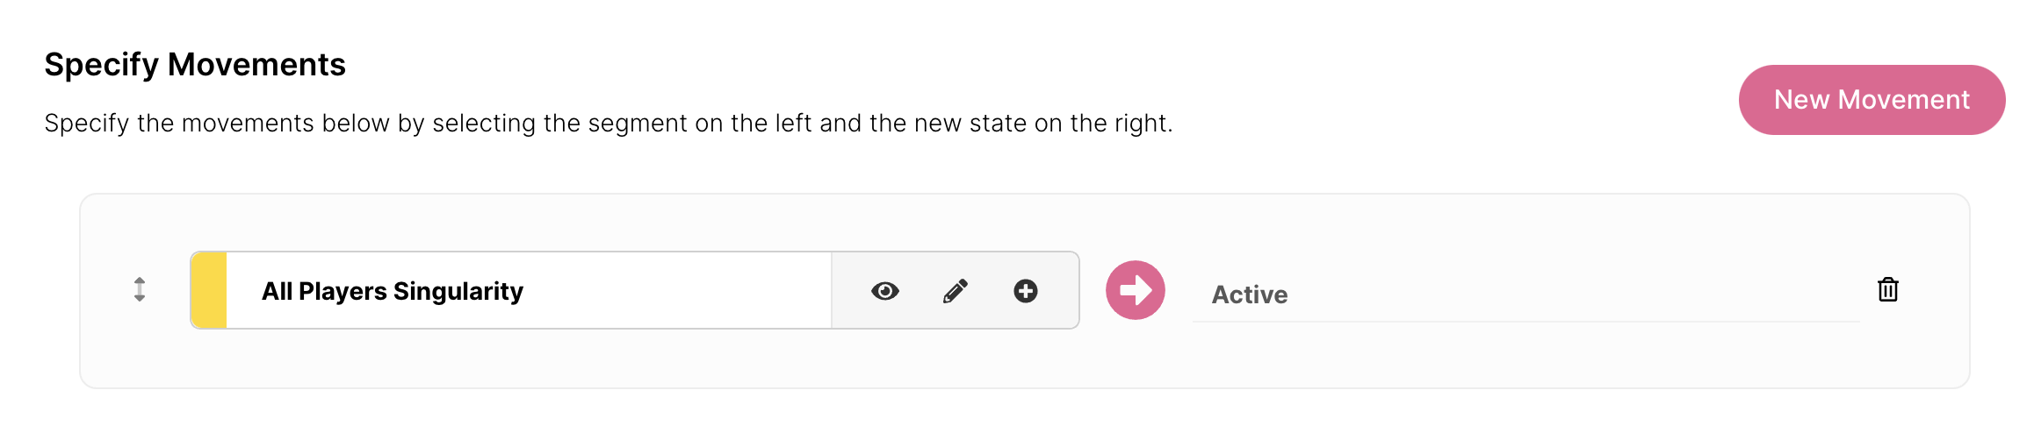This screenshot has width=2034, height=440.
Task: Click the pink arrow circle icon
Action: tap(1135, 290)
